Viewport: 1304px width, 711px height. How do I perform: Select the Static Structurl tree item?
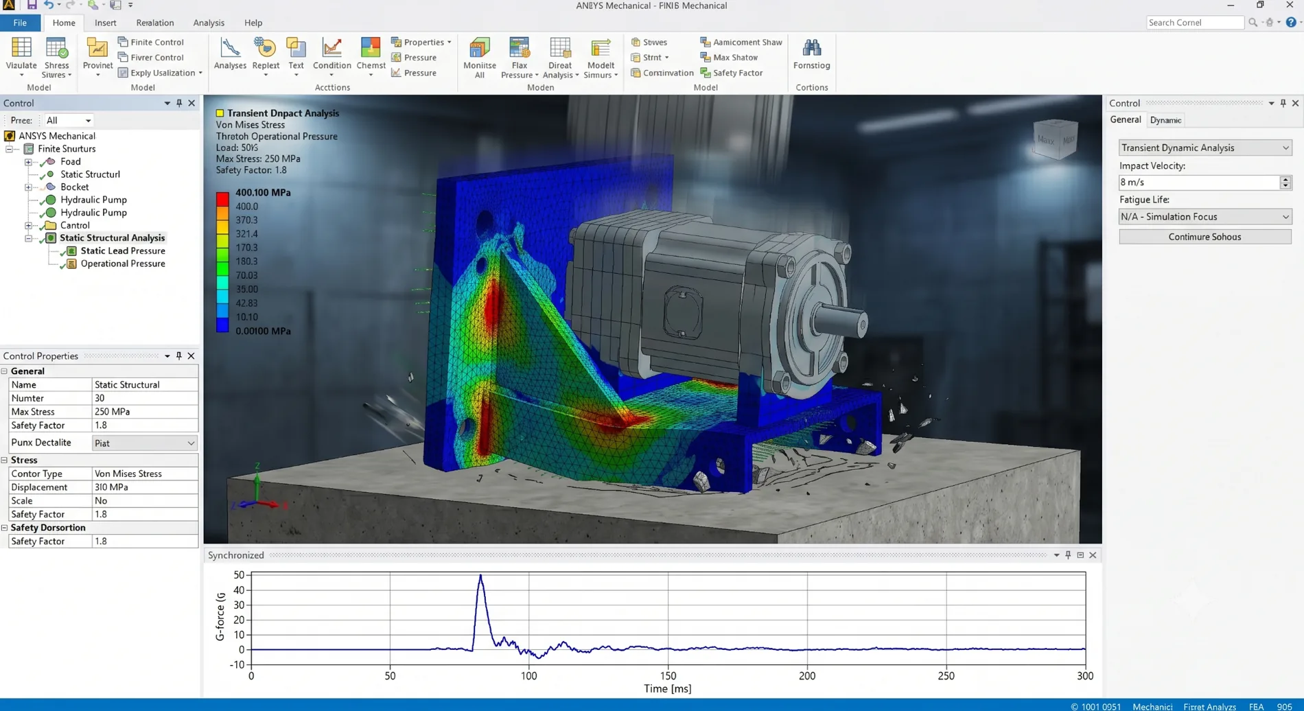click(90, 174)
